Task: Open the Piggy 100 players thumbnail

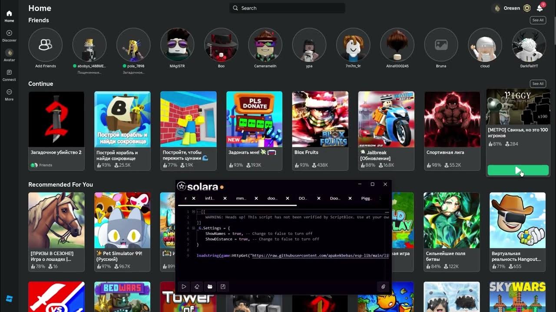Action: tap(518, 107)
